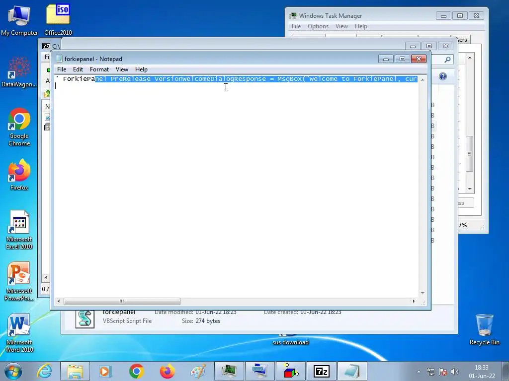
Task: Launch Firefox from the desktop shortcut
Action: (x=19, y=175)
